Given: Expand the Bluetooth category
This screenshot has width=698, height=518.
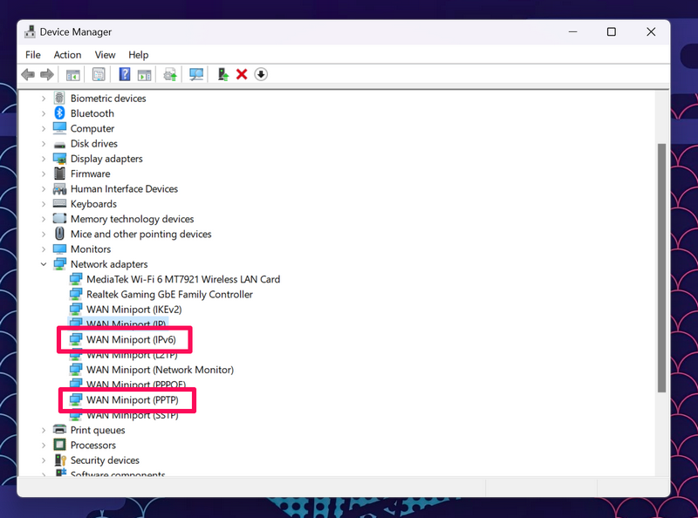Looking at the screenshot, I should click(x=44, y=113).
